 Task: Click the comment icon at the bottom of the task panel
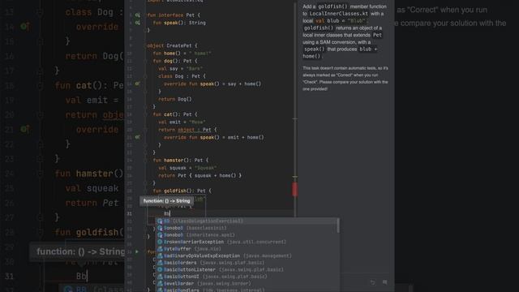coord(385,282)
